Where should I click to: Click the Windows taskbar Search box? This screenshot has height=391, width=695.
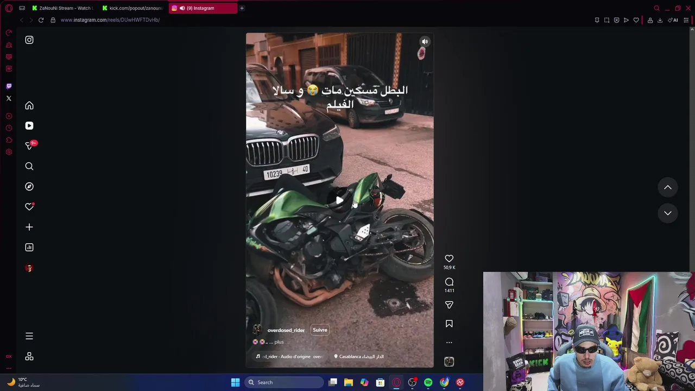[283, 382]
